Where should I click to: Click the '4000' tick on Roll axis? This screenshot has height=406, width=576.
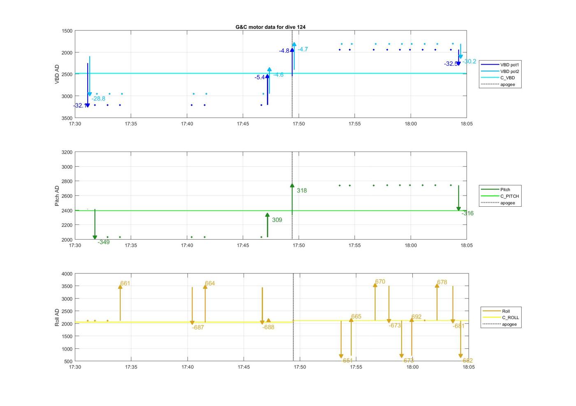click(x=67, y=274)
